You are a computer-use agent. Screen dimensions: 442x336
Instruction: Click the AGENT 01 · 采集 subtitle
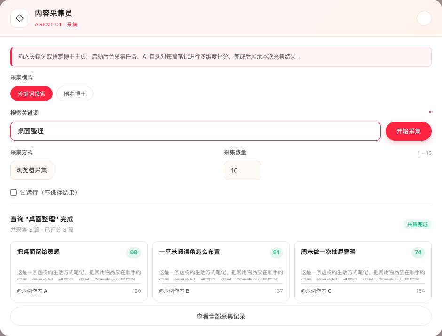pyautogui.click(x=56, y=24)
